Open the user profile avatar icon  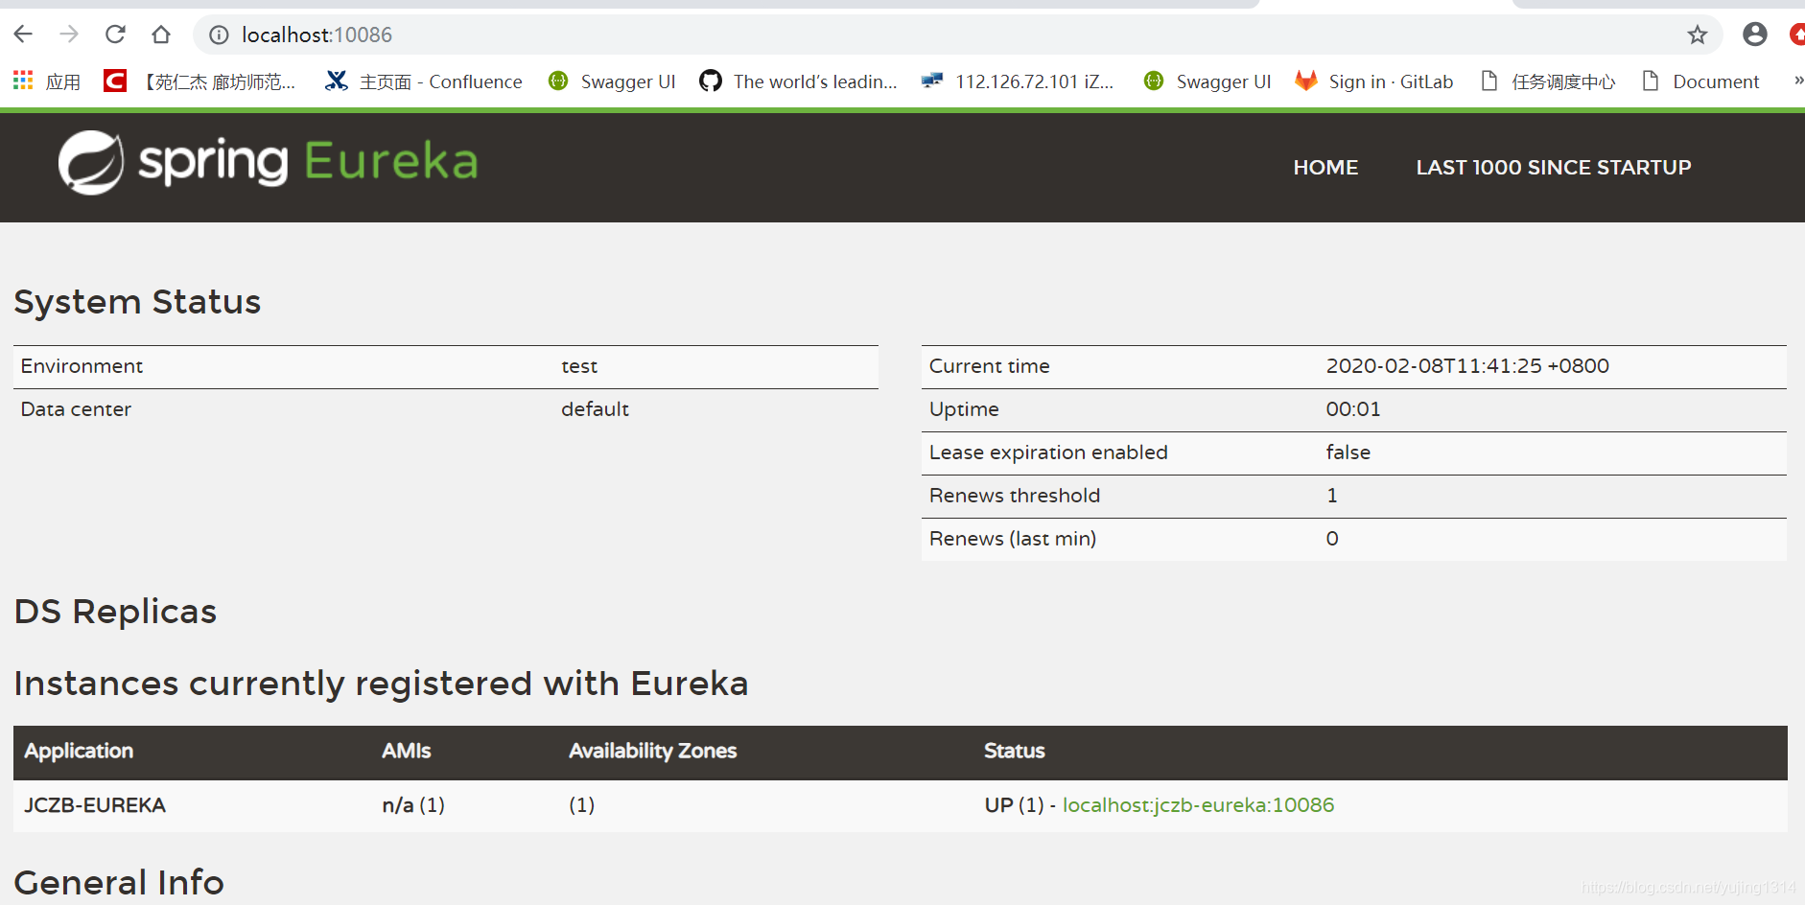tap(1755, 35)
